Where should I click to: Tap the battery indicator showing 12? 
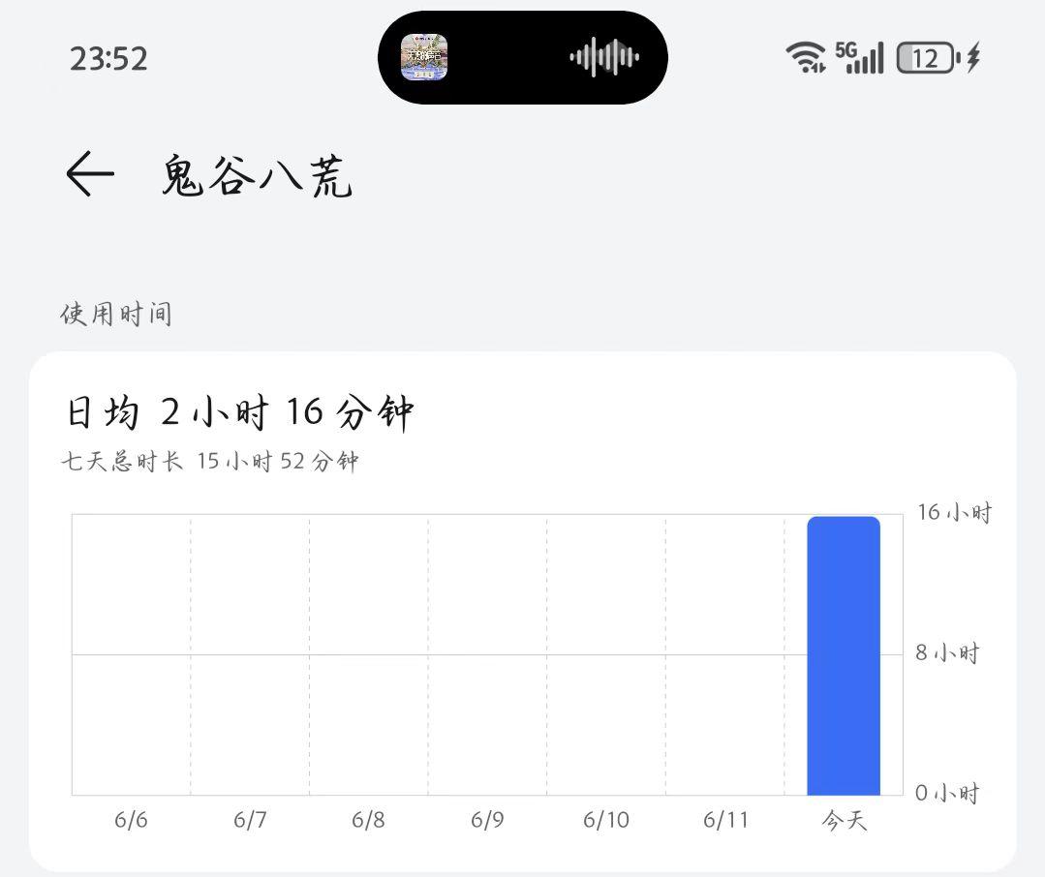pos(929,58)
